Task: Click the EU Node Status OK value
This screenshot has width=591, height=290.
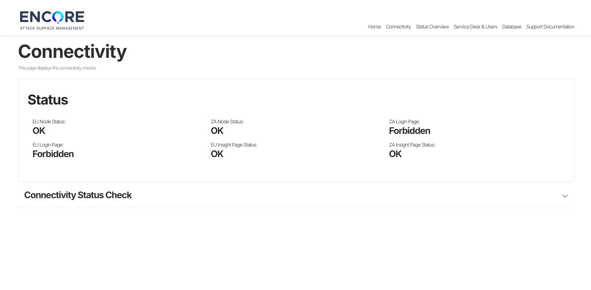Action: point(39,131)
